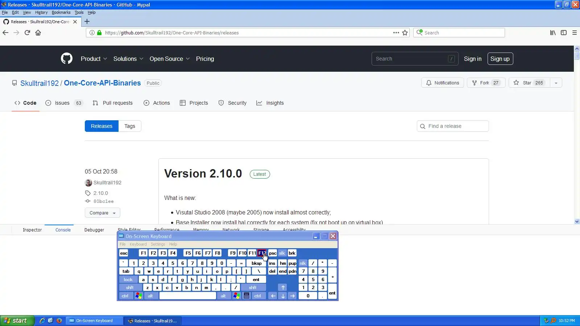Switch to the Insights tab
Image resolution: width=580 pixels, height=326 pixels.
click(270, 103)
